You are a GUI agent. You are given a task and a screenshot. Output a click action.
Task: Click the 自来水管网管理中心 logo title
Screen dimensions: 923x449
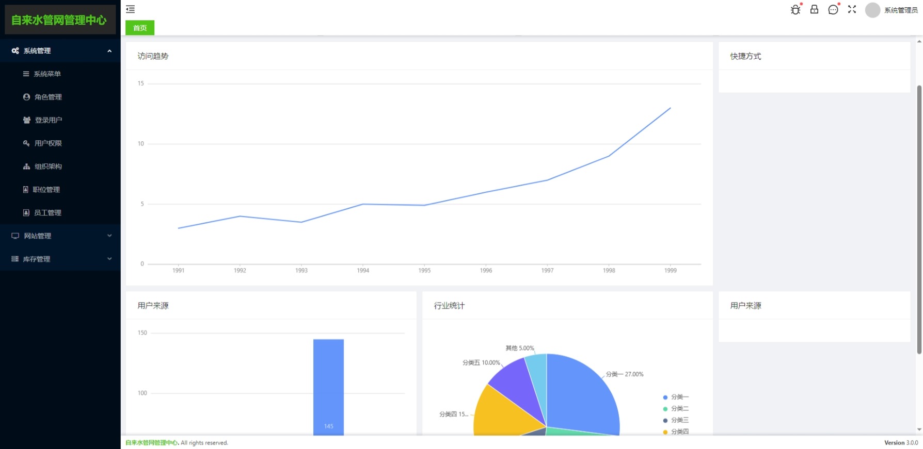tap(59, 20)
